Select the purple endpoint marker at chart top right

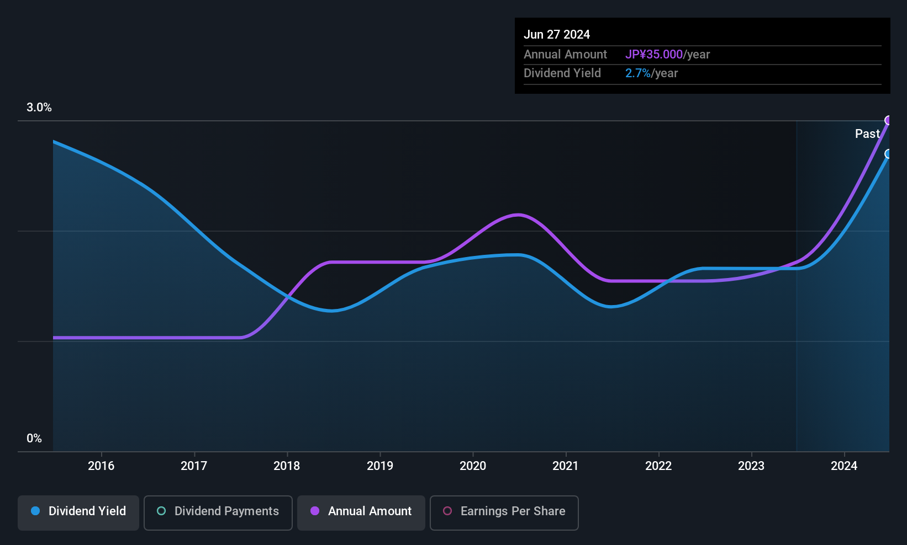click(x=888, y=120)
